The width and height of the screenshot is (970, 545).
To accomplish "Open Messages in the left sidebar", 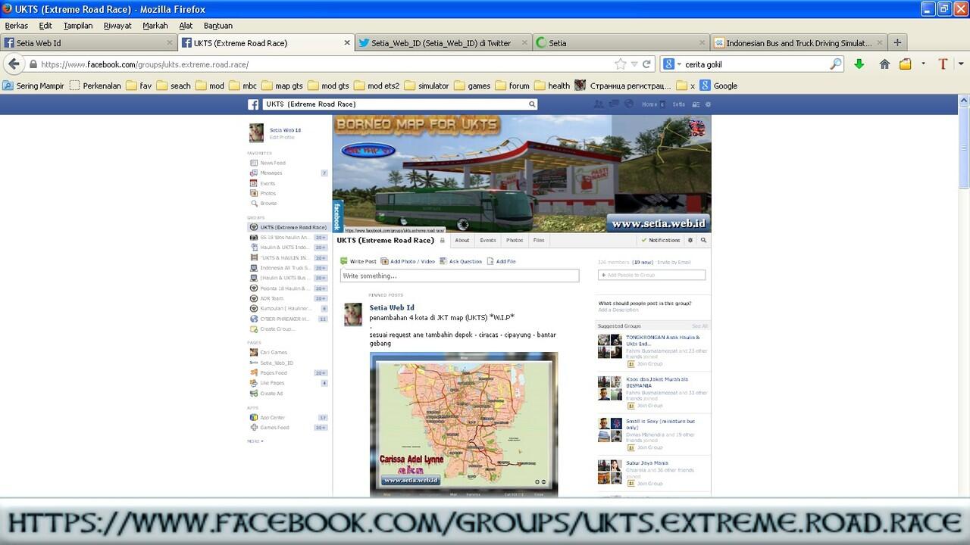I will tap(271, 173).
